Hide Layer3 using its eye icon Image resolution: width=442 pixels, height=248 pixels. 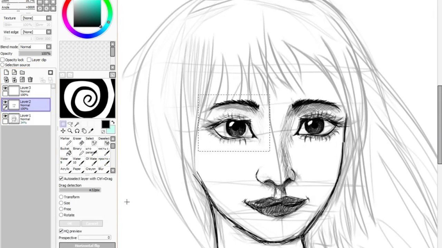5,88
